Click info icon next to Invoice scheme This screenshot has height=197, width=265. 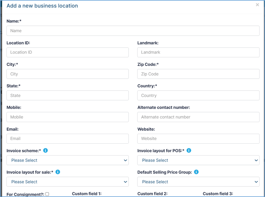click(45, 150)
